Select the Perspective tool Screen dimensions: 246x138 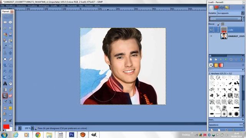tap(10, 71)
